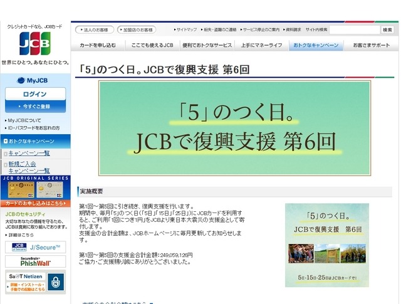Select the カードを申し込む menu tab

pyautogui.click(x=98, y=45)
